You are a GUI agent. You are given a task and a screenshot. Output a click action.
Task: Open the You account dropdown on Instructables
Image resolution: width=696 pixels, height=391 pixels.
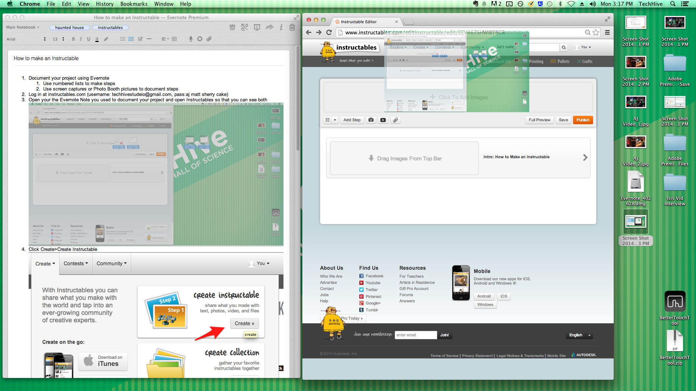tap(583, 47)
